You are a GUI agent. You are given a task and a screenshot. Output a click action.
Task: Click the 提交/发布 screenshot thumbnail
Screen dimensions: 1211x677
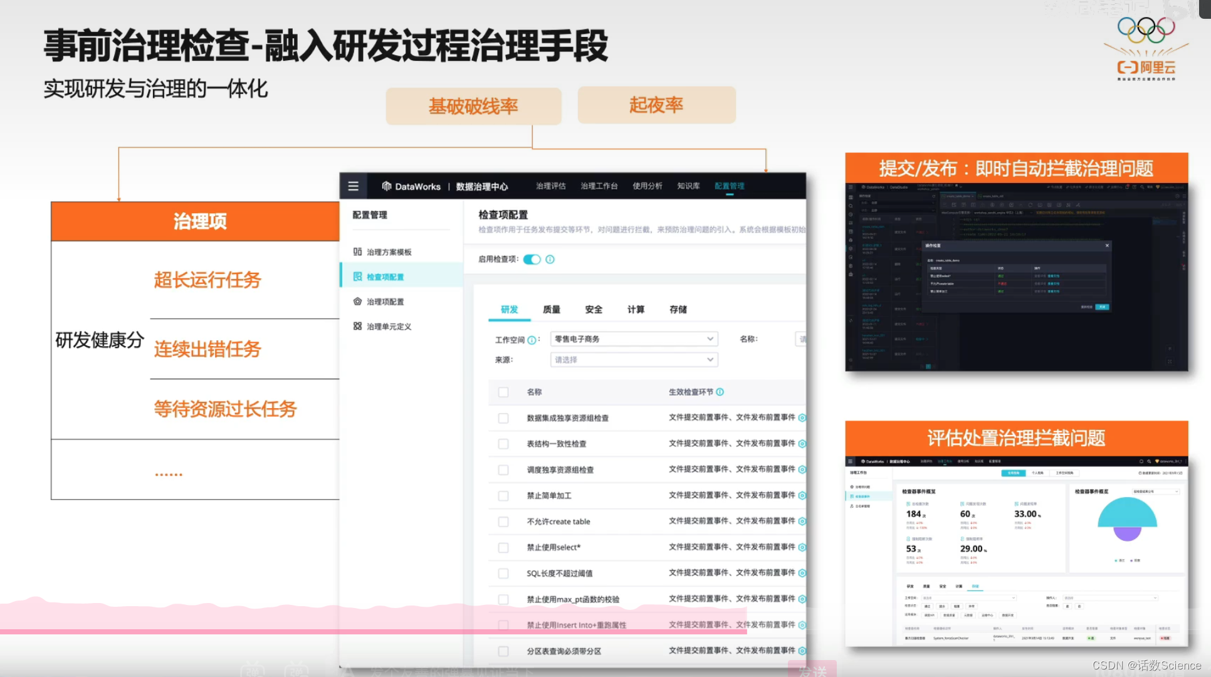[1016, 277]
